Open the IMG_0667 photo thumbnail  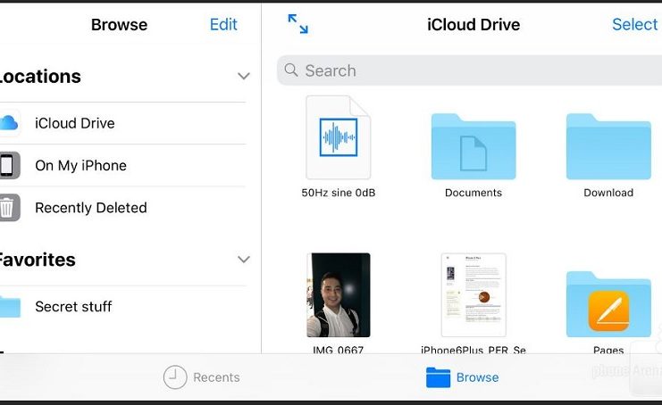pos(338,295)
